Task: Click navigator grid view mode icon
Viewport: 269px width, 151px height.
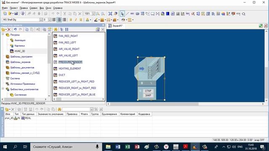Action: 67,29
